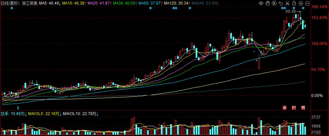The height and width of the screenshot is (136, 329).
Task: Open the red 榜 button
Action: coord(303,108)
